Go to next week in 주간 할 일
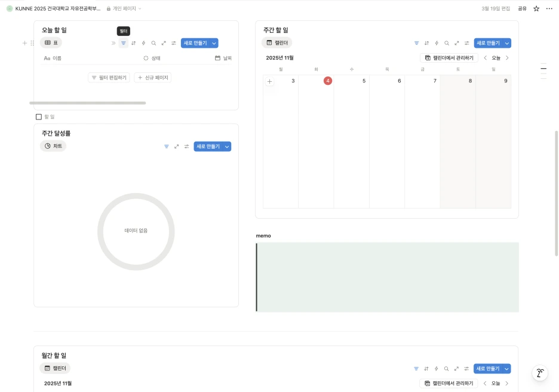 point(507,58)
